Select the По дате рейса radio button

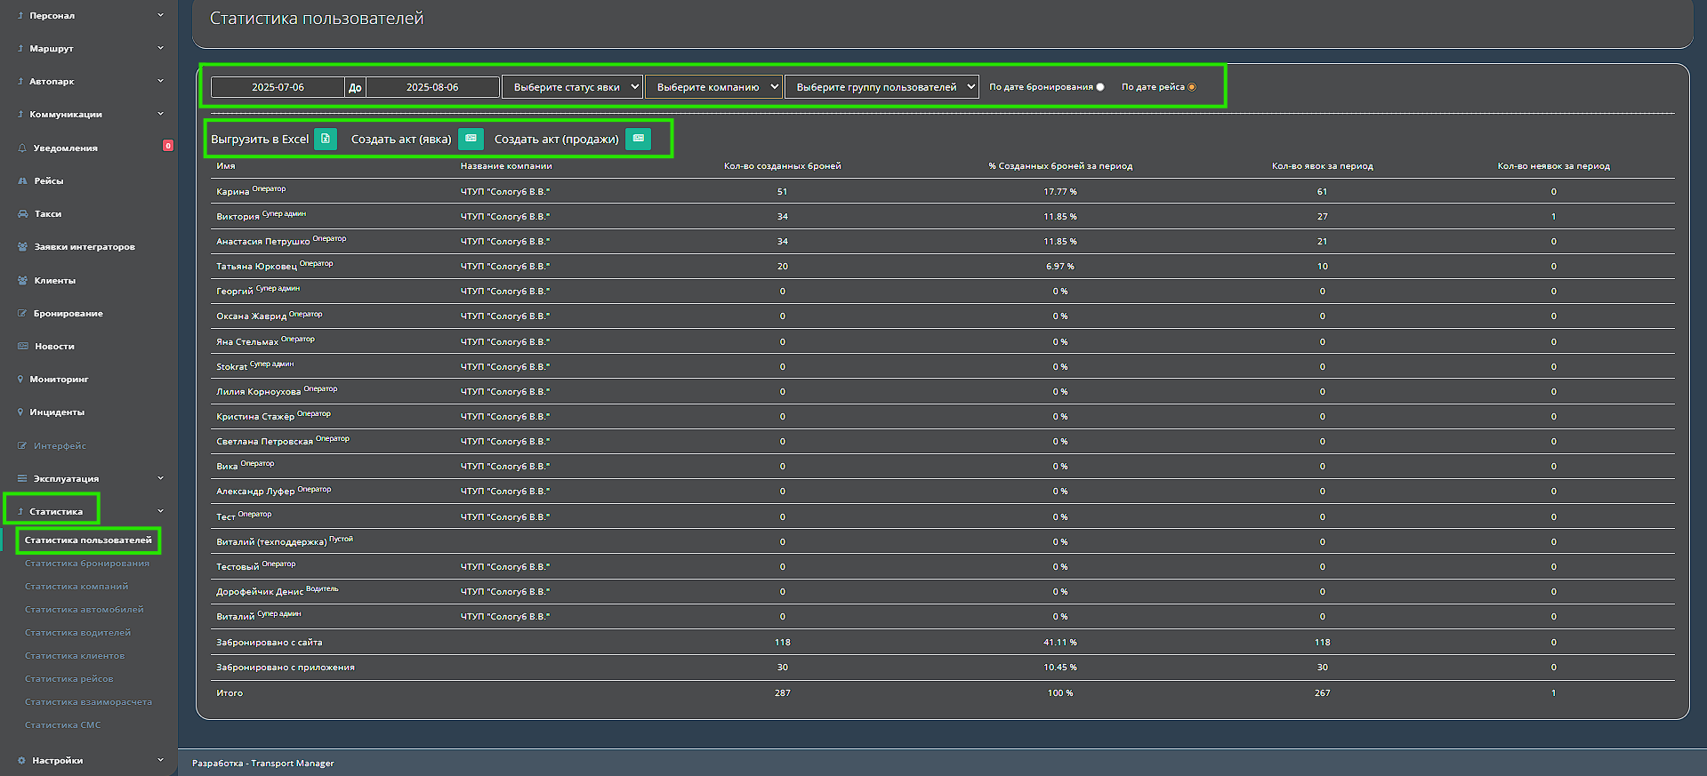[1192, 87]
